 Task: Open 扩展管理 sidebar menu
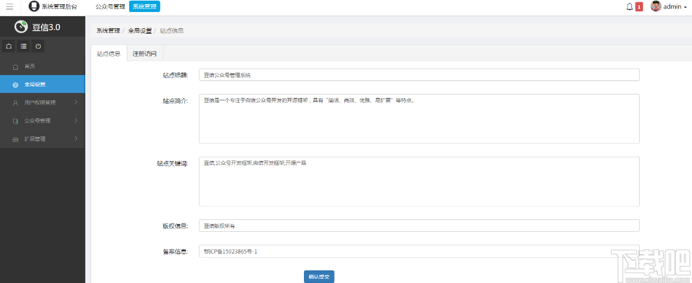coord(43,139)
